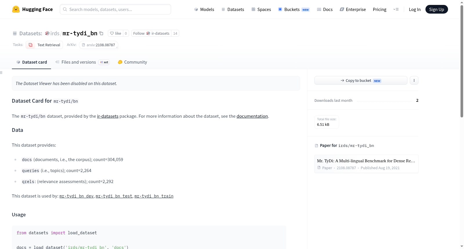Click the xet badge on Files tab
The width and height of the screenshot is (464, 249).
104,62
